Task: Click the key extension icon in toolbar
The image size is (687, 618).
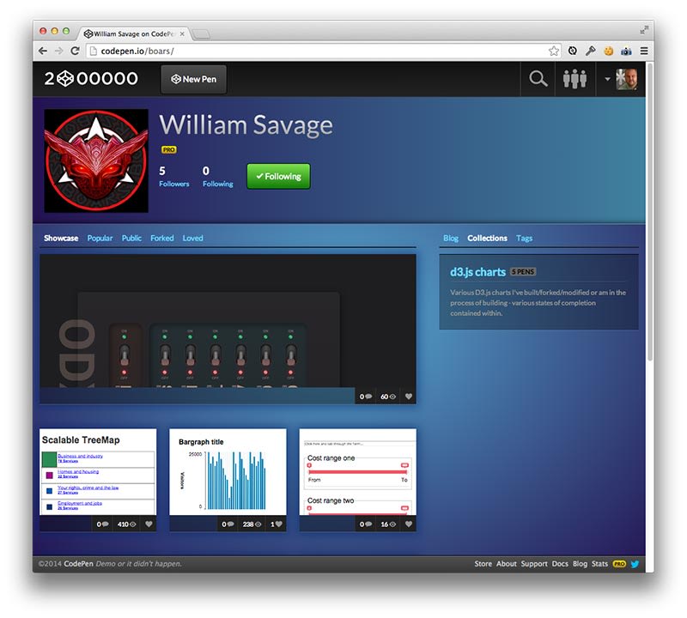Action: [x=590, y=51]
